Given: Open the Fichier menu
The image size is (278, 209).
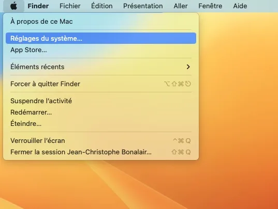Looking at the screenshot, I should 70,6.
